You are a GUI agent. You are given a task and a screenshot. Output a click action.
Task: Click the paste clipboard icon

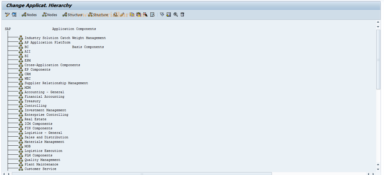(x=138, y=15)
